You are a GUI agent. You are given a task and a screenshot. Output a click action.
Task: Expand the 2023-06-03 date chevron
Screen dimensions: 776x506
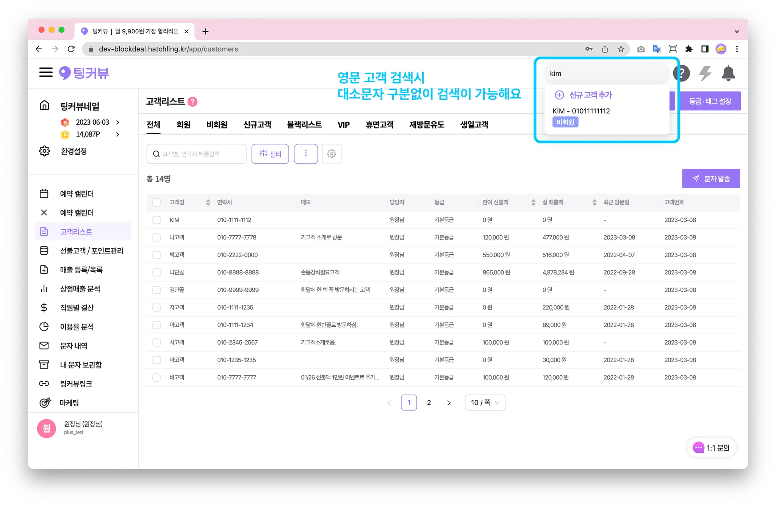pos(118,122)
